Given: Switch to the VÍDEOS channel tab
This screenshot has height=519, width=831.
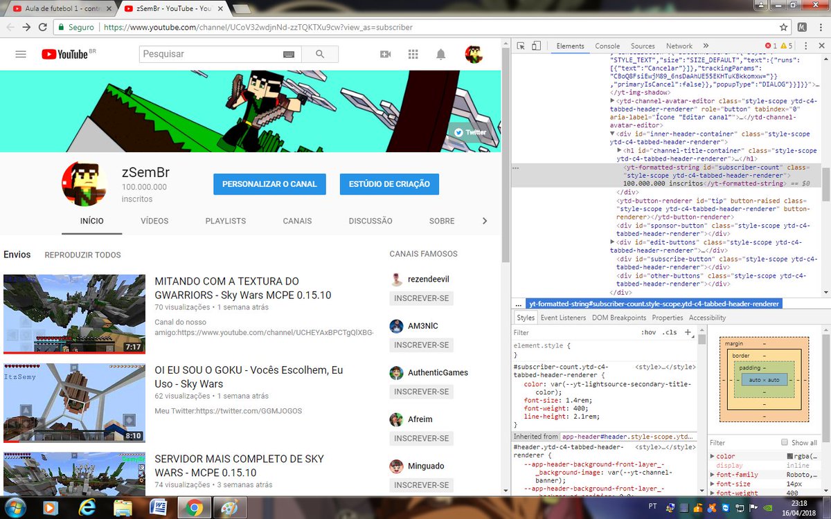Looking at the screenshot, I should (154, 221).
